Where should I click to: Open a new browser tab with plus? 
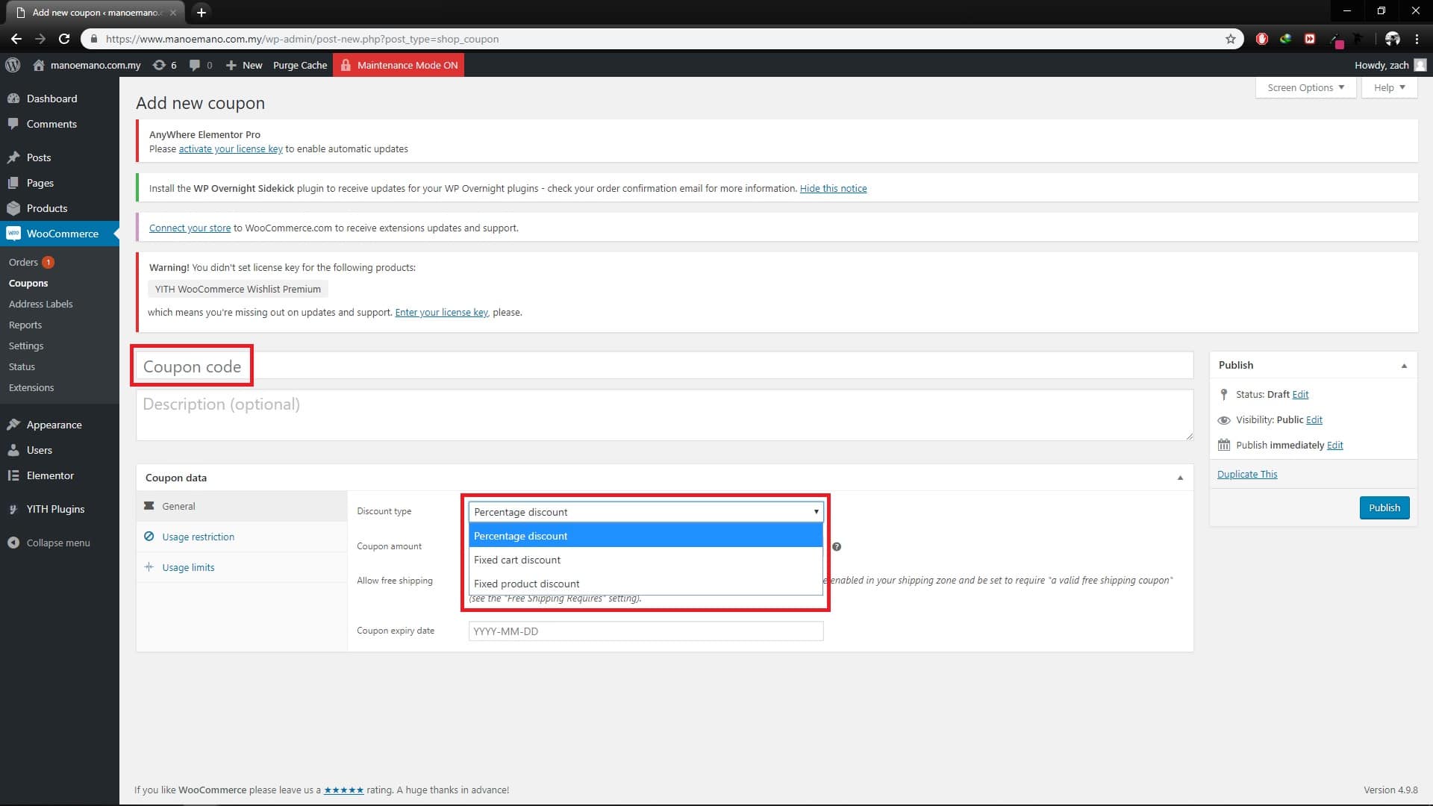click(201, 12)
